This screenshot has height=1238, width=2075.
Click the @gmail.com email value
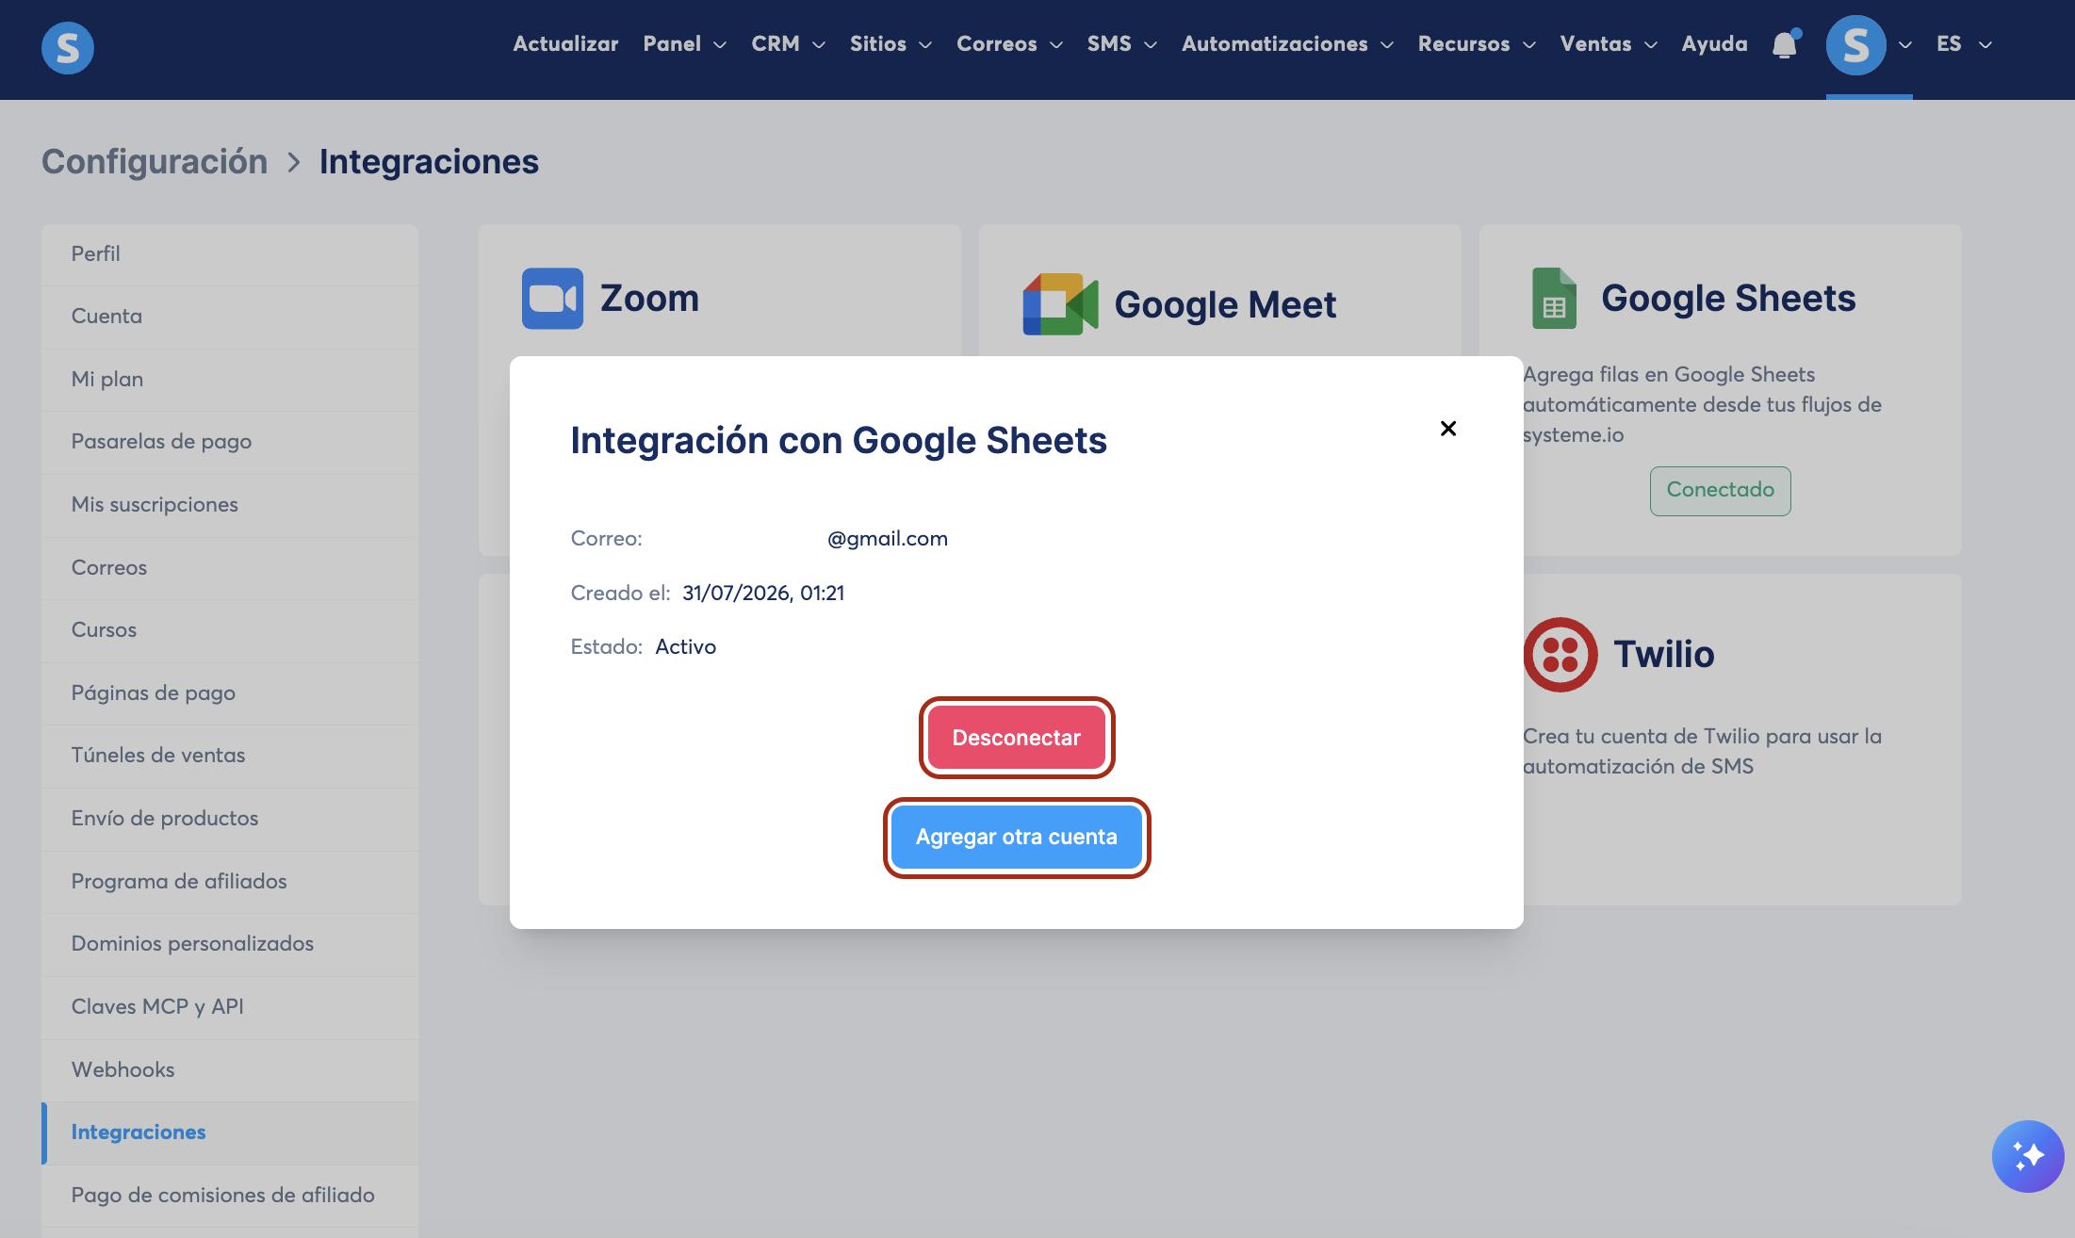click(888, 539)
